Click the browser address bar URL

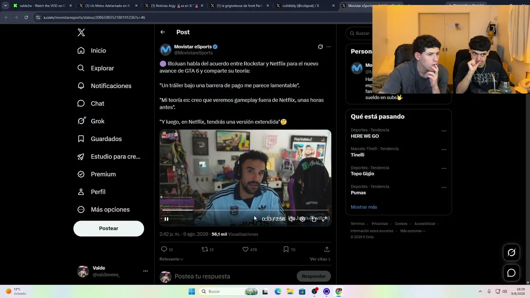[94, 17]
